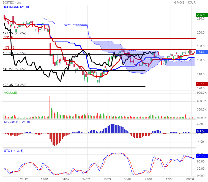208x182 pixels.
Task: Click the 17/05 date axis label
Action: 169,179
